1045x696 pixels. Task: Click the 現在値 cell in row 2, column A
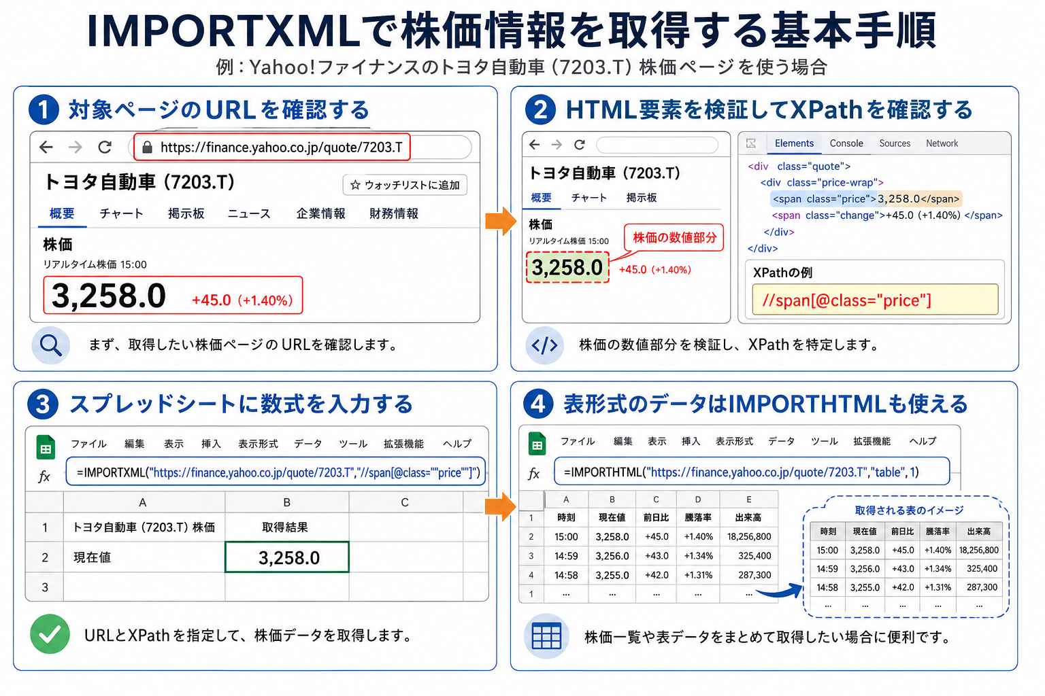(x=144, y=557)
